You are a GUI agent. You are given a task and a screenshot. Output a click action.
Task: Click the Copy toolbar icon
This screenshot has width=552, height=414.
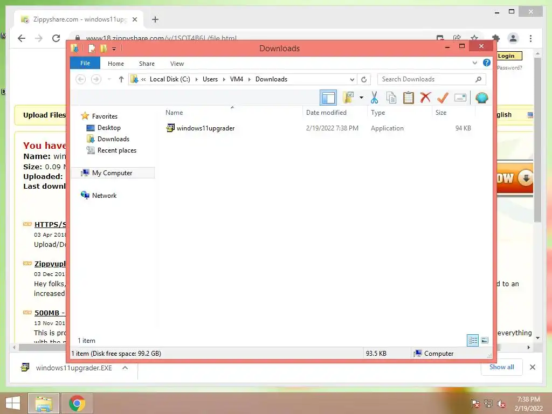click(391, 98)
